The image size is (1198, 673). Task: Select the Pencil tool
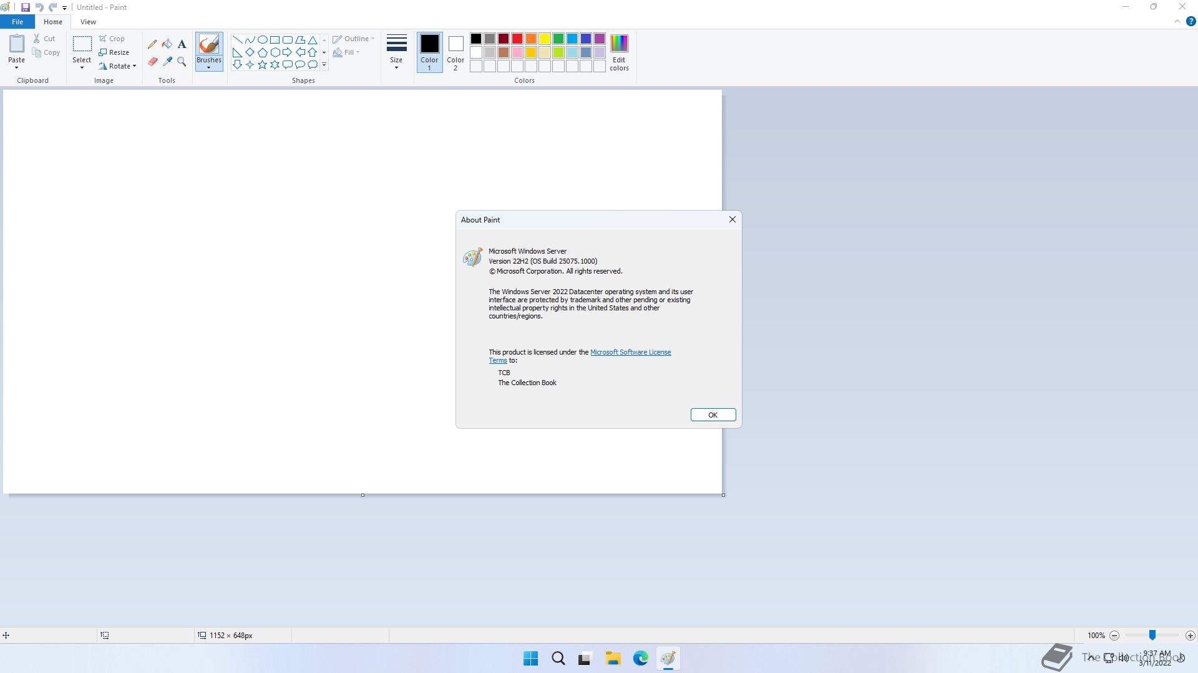click(x=152, y=44)
